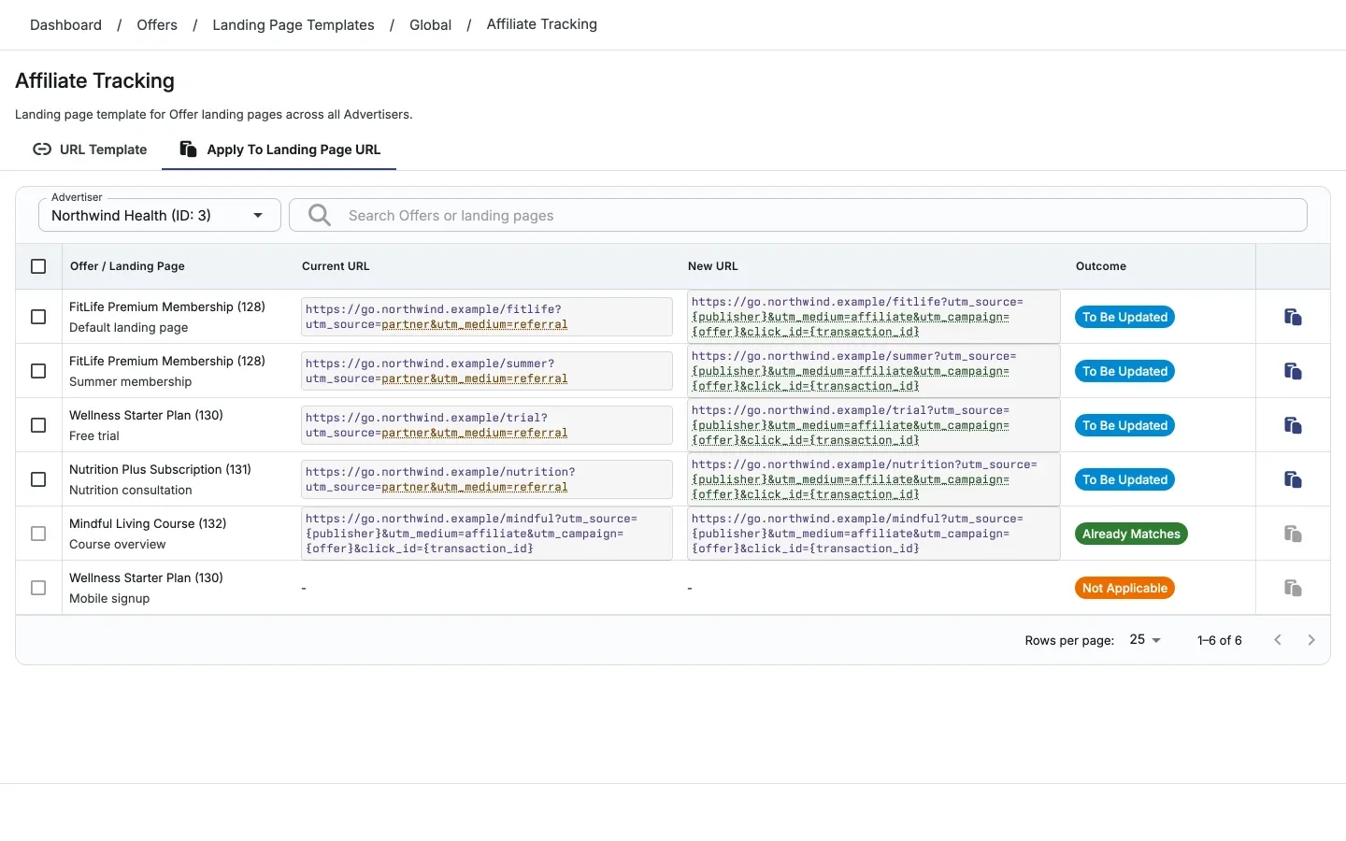Click New URL field for summer row
The image size is (1346, 841).
[874, 371]
